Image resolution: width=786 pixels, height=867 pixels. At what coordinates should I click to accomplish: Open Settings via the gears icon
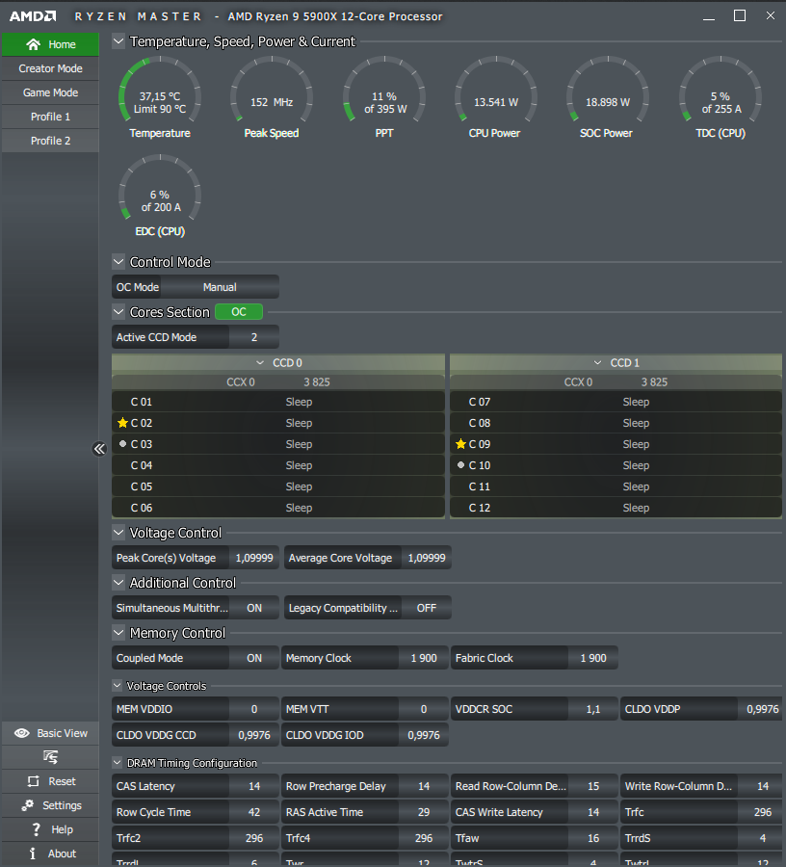pyautogui.click(x=28, y=805)
